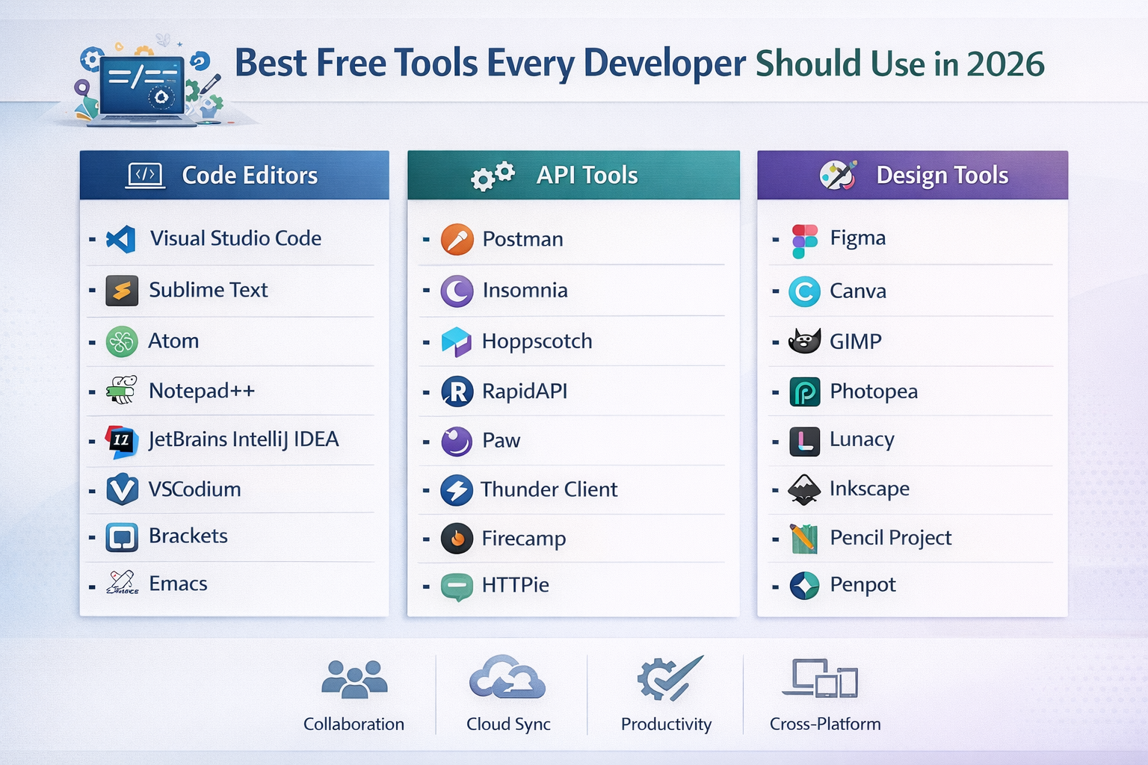Click the Hoppscotch logo
The image size is (1148, 765).
[x=457, y=341]
